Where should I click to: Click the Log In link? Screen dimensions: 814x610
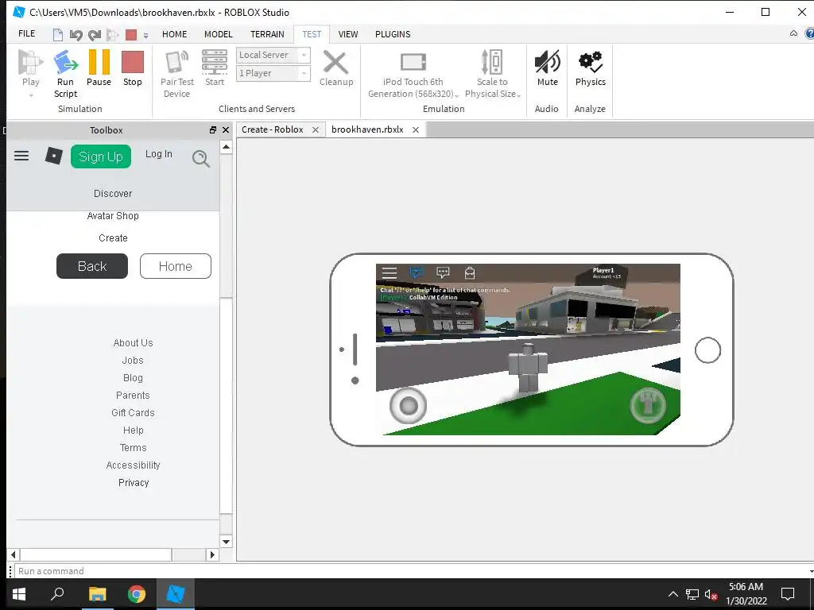coord(158,154)
